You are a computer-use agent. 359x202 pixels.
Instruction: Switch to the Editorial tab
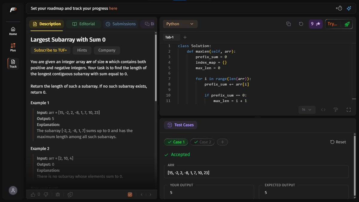click(x=83, y=24)
